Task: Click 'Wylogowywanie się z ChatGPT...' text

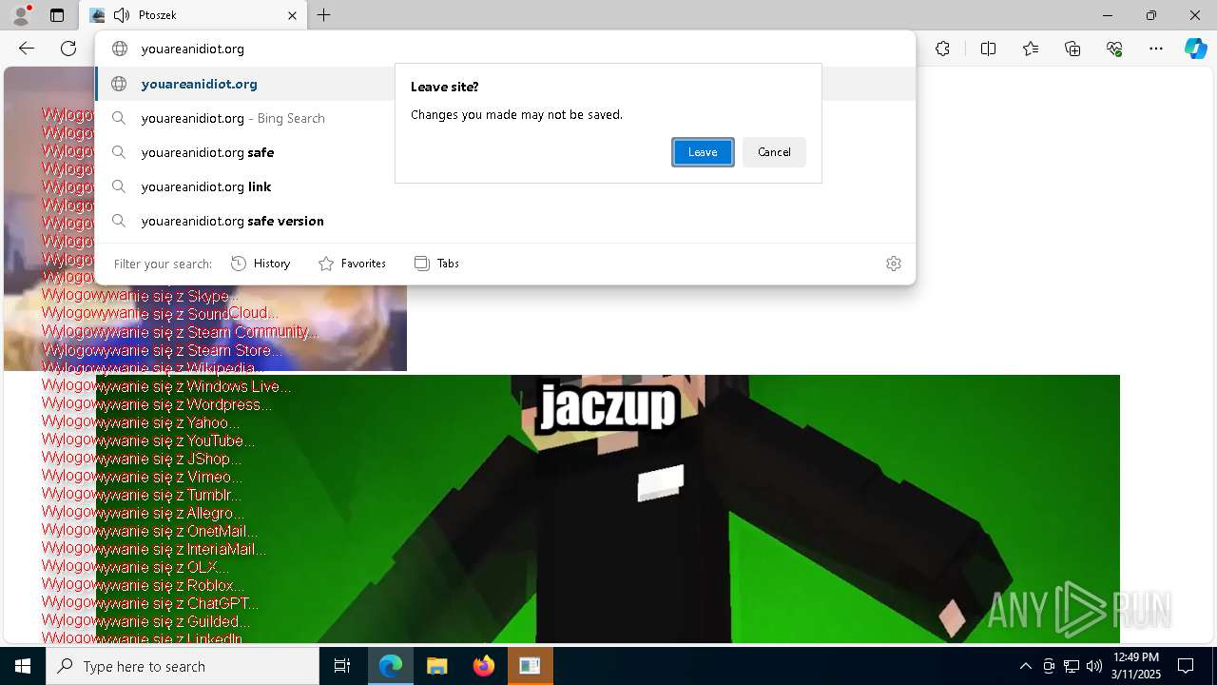Action: [x=150, y=603]
